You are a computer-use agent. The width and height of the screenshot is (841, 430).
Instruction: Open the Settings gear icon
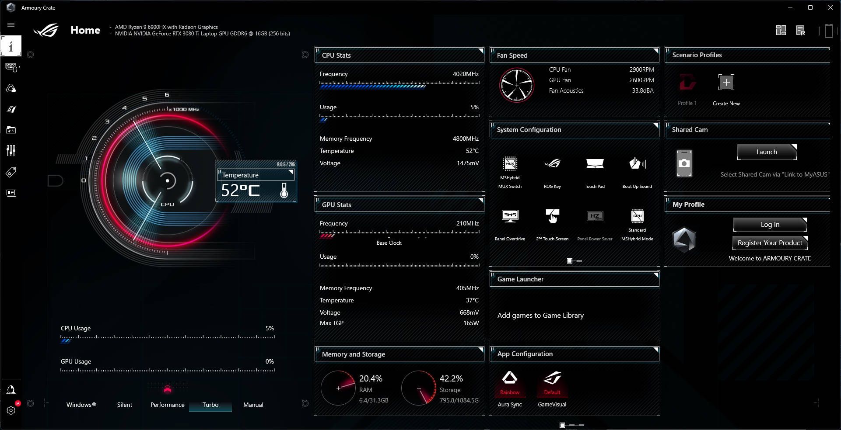[11, 410]
